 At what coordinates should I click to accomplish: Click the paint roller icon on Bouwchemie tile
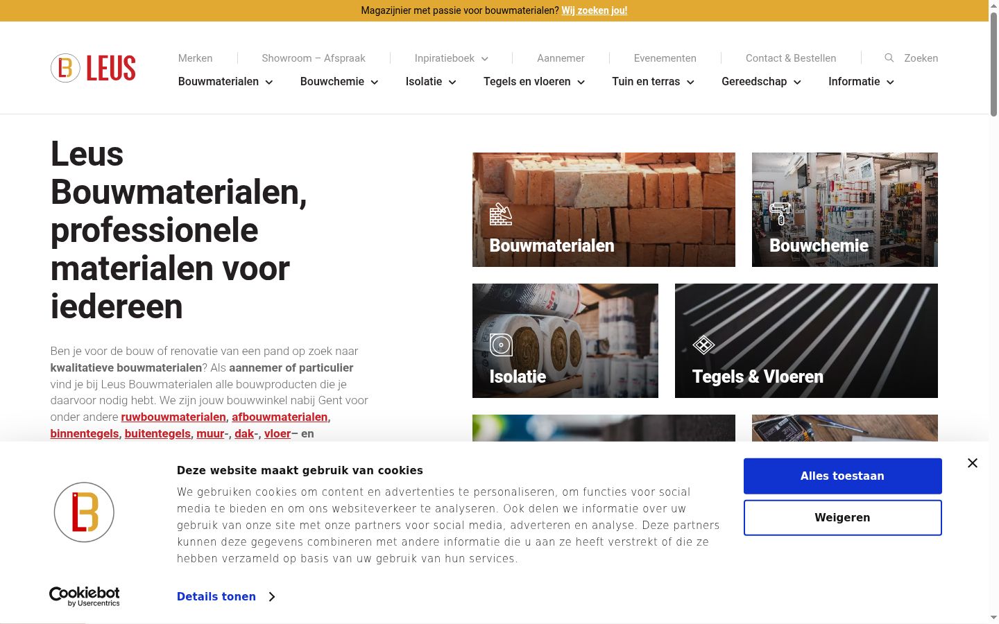click(x=780, y=214)
